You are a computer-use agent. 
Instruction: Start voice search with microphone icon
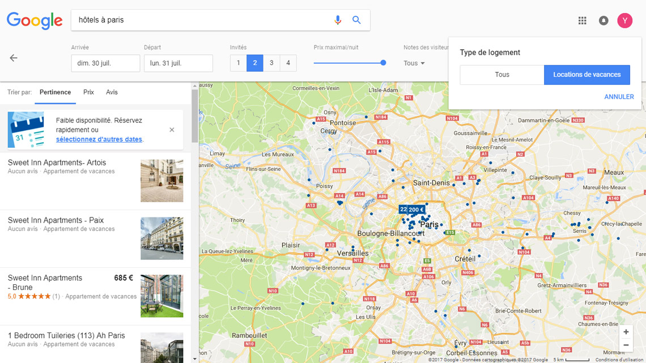click(x=338, y=20)
